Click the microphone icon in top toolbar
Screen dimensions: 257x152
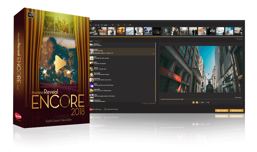pyautogui.click(x=124, y=25)
